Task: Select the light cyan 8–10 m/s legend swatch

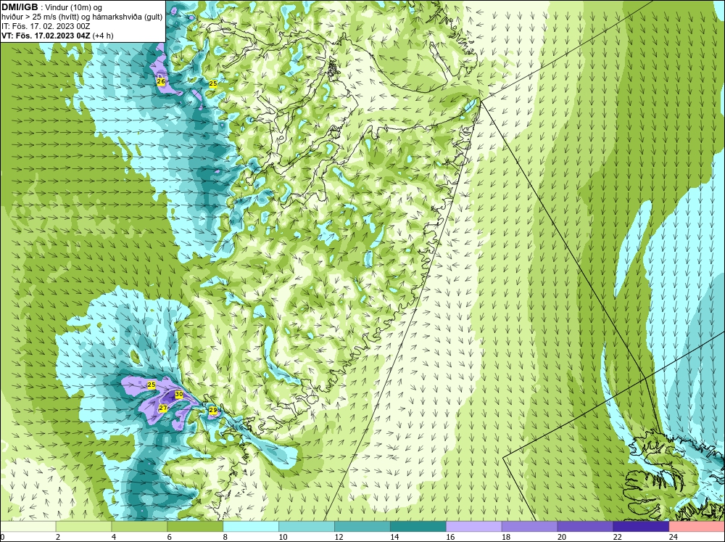Action: tap(251, 526)
